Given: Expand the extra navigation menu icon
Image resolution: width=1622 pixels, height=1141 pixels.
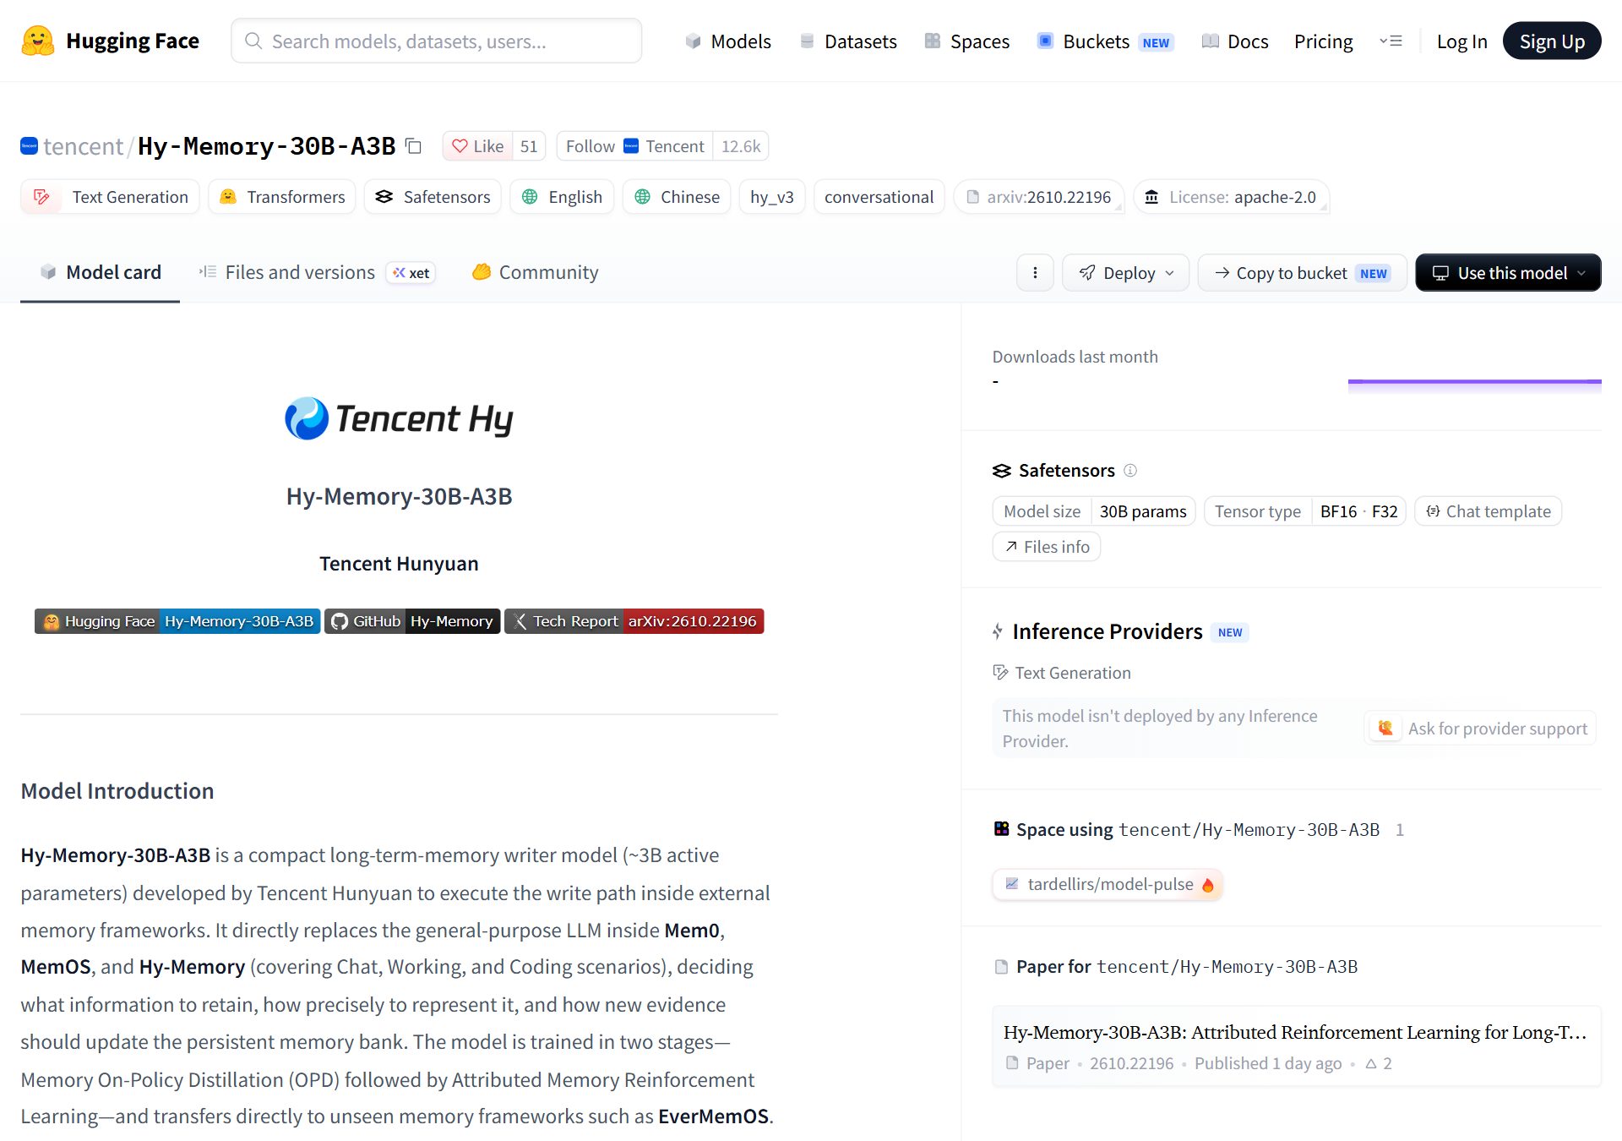Looking at the screenshot, I should [x=1391, y=41].
